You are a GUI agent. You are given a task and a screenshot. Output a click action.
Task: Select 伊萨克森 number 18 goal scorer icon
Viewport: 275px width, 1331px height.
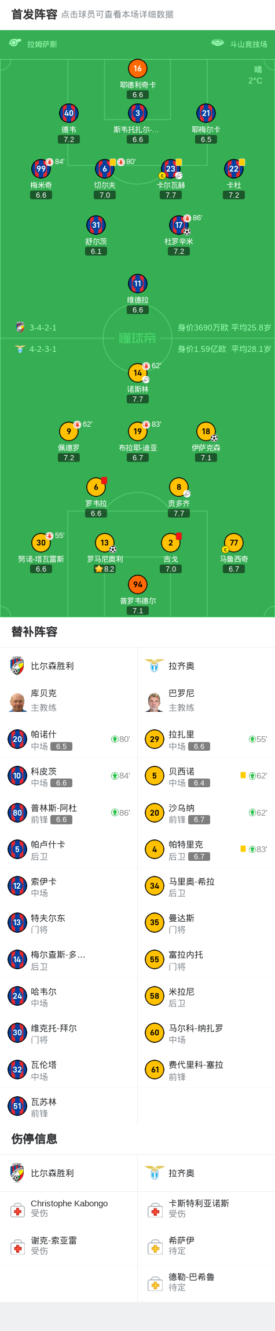[206, 431]
